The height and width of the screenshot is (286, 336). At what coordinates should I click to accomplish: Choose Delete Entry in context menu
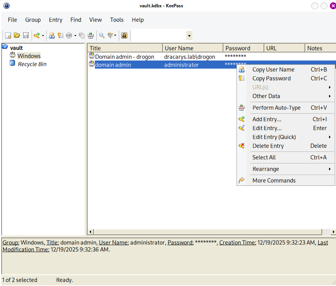click(x=285, y=146)
